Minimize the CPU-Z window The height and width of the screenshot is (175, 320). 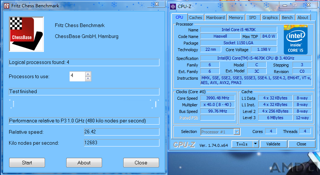coord(285,5)
